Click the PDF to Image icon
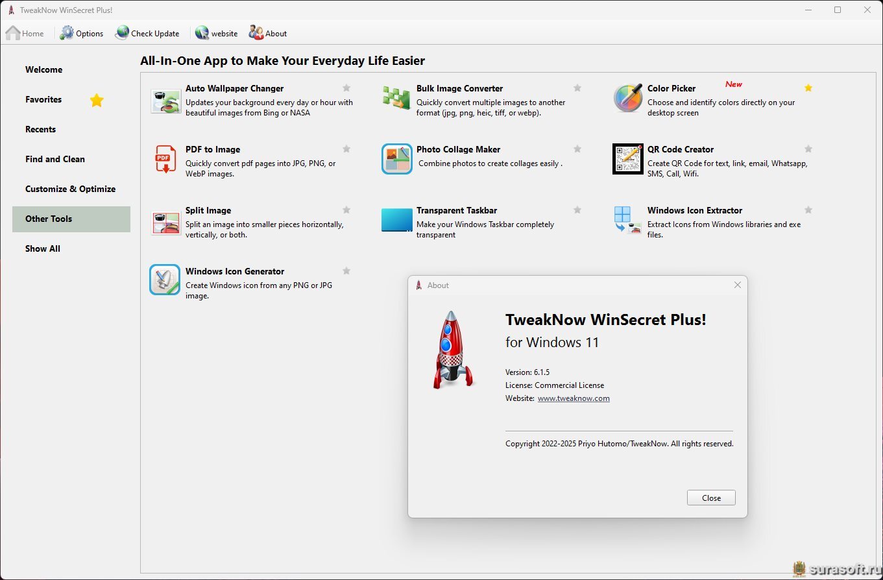Screen dimensions: 883x580 pyautogui.click(x=165, y=160)
